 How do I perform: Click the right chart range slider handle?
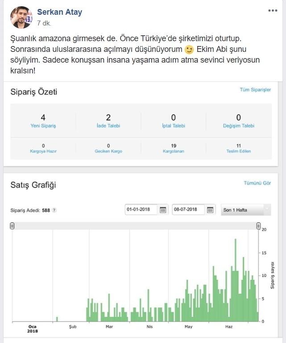pyautogui.click(x=258, y=226)
